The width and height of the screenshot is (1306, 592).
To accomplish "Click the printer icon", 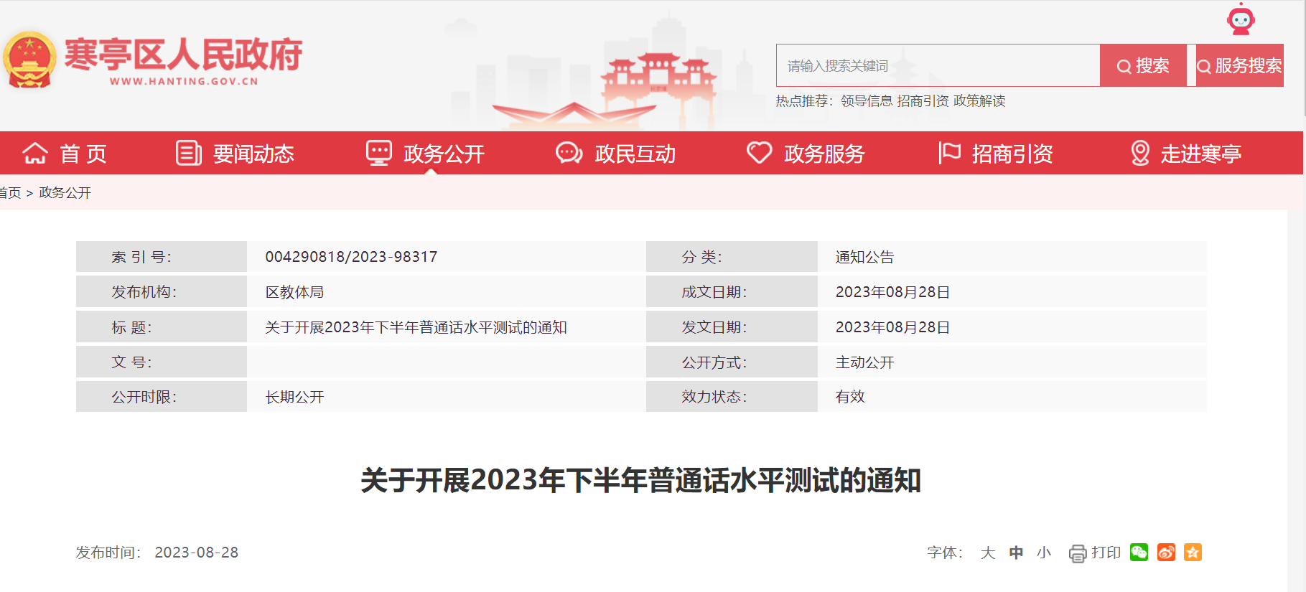I will point(1078,553).
